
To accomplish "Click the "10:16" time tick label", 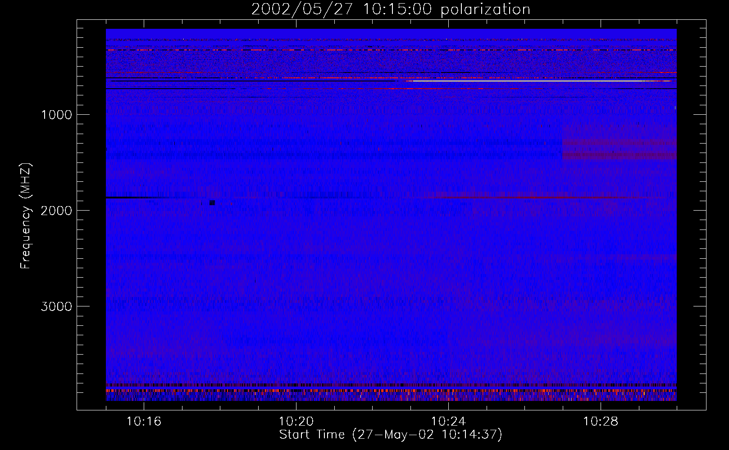I will [144, 422].
